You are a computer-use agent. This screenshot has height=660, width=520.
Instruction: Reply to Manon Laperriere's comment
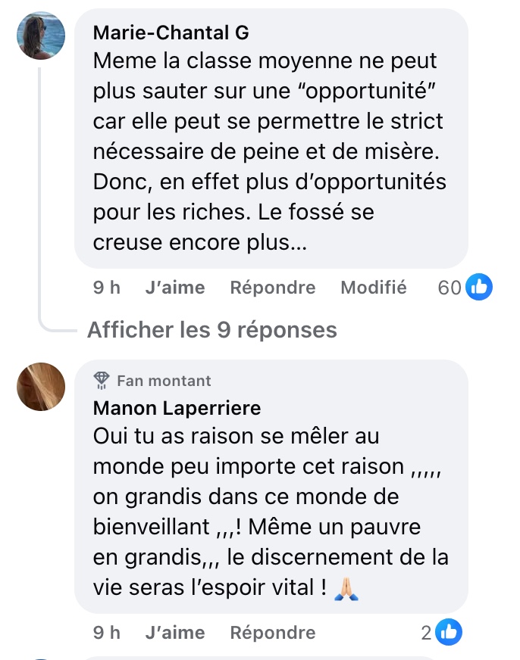pyautogui.click(x=273, y=632)
